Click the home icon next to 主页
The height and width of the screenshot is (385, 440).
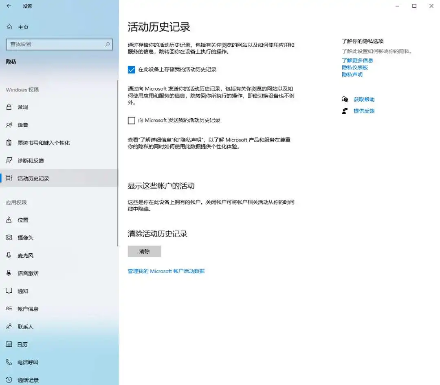[x=9, y=27]
